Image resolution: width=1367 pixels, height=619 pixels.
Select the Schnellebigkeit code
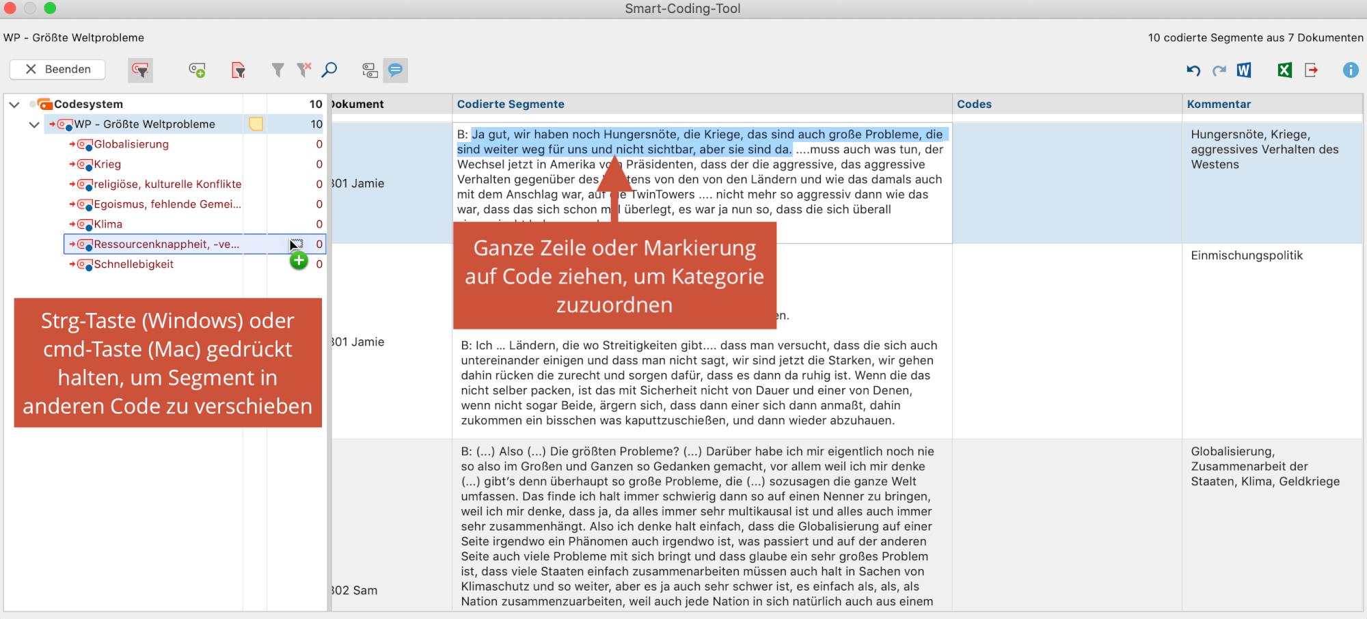(x=133, y=264)
